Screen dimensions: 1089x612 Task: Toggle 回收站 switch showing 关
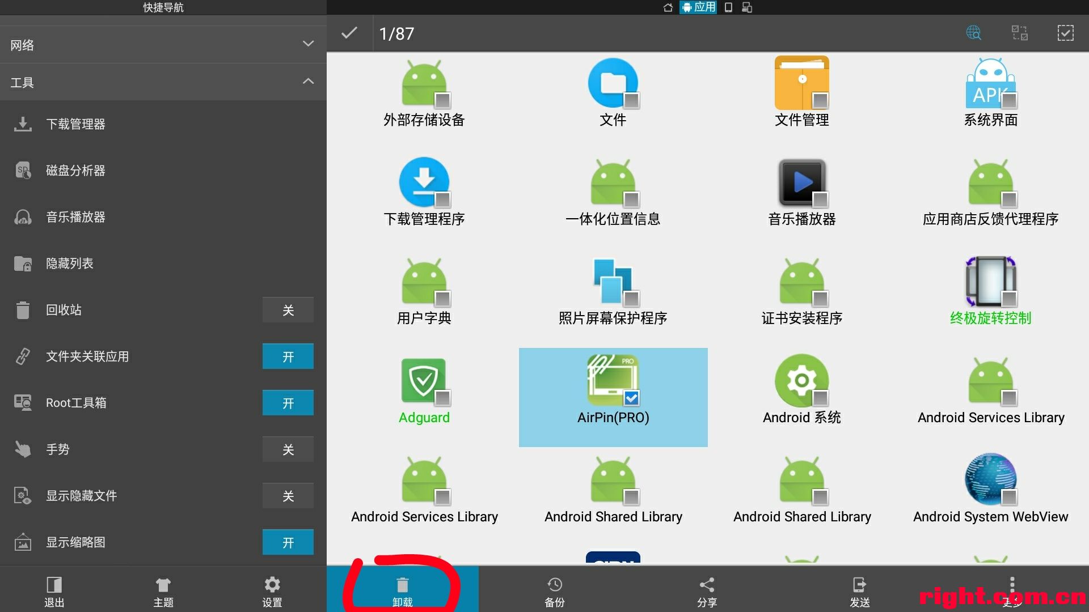pos(288,310)
